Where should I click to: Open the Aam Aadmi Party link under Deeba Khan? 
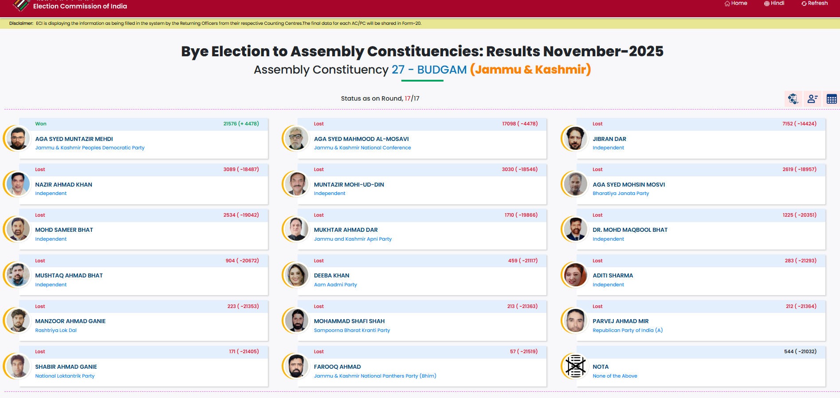pyautogui.click(x=335, y=285)
